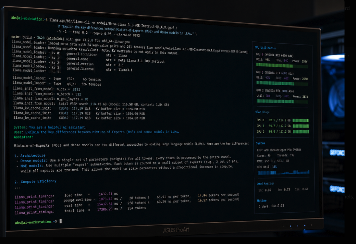Screen dimensions: 356x244
Task: Click the CPU utilization history graph
Action: [283, 172]
